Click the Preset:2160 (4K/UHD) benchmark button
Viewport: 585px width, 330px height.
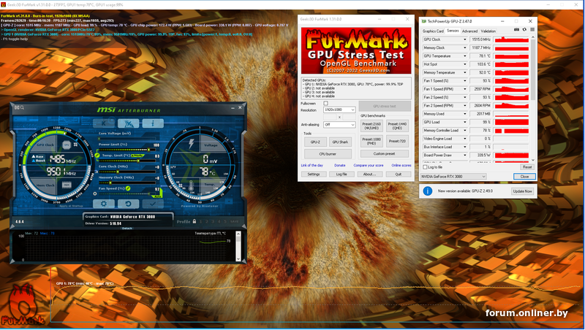[x=371, y=126]
